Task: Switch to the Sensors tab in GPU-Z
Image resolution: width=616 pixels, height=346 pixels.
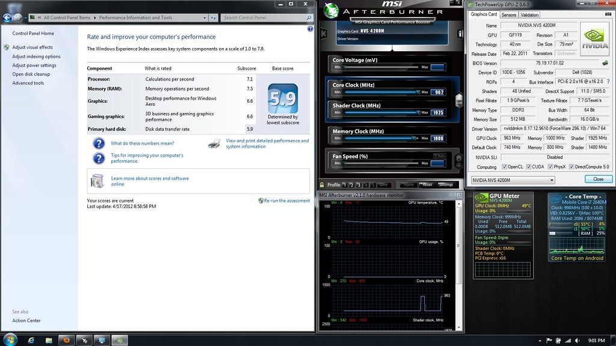Action: (509, 15)
